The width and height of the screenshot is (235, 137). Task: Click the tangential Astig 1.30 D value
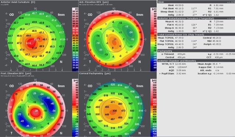[x=179, y=31]
